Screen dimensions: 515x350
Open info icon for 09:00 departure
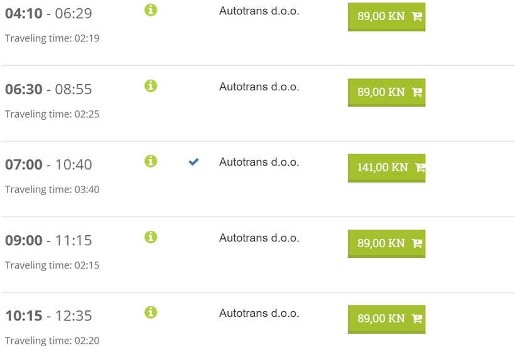[151, 237]
